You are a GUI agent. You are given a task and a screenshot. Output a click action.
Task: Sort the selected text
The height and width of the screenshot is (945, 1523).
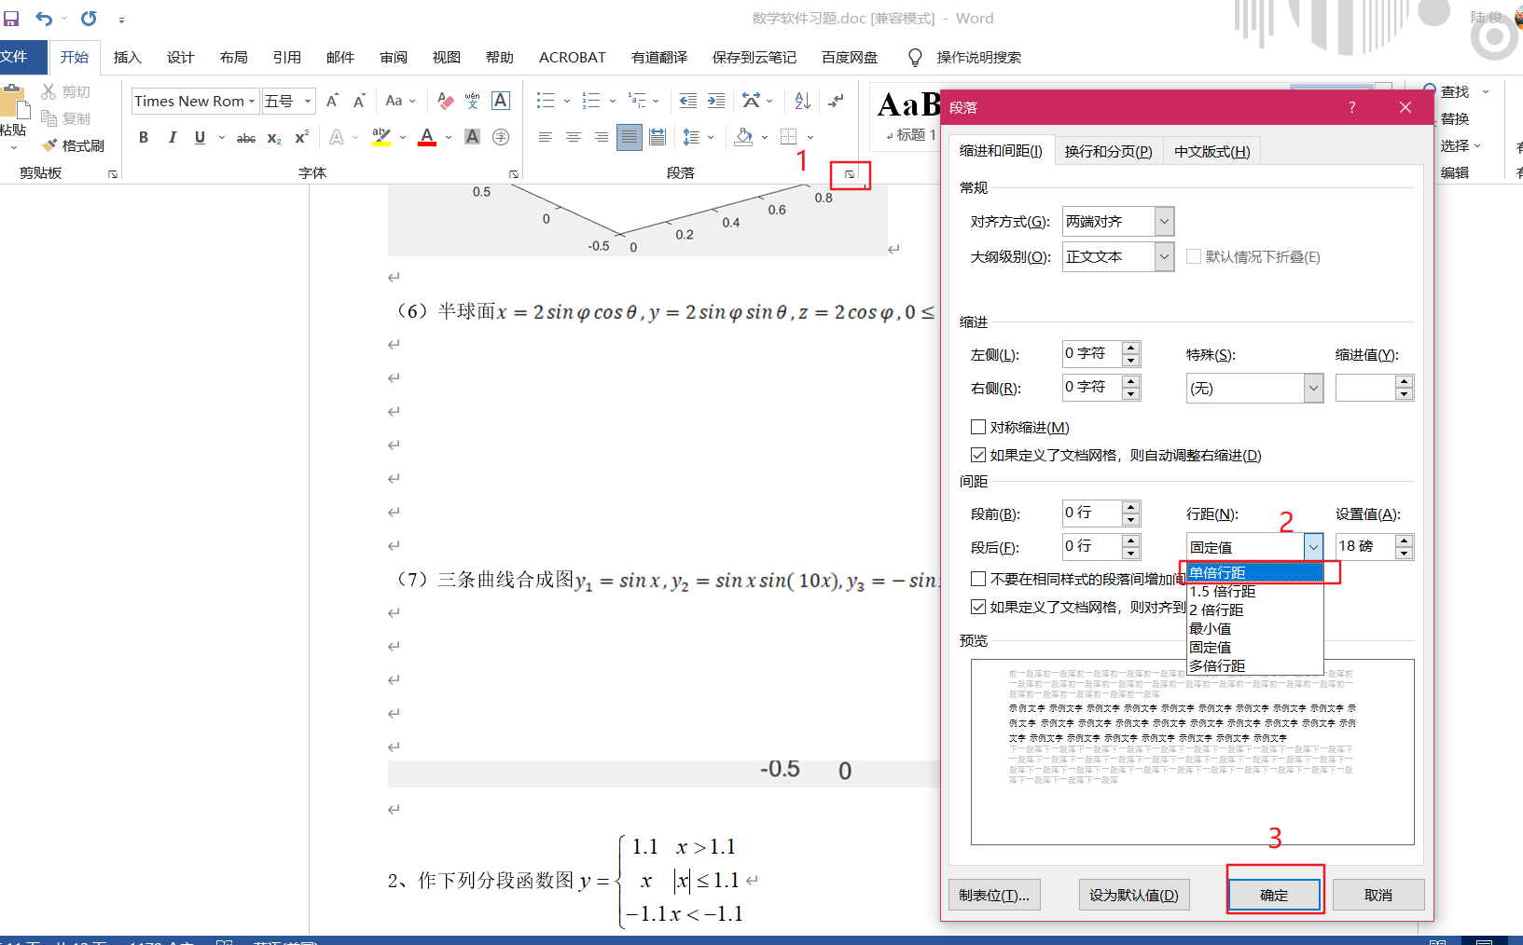pos(802,101)
